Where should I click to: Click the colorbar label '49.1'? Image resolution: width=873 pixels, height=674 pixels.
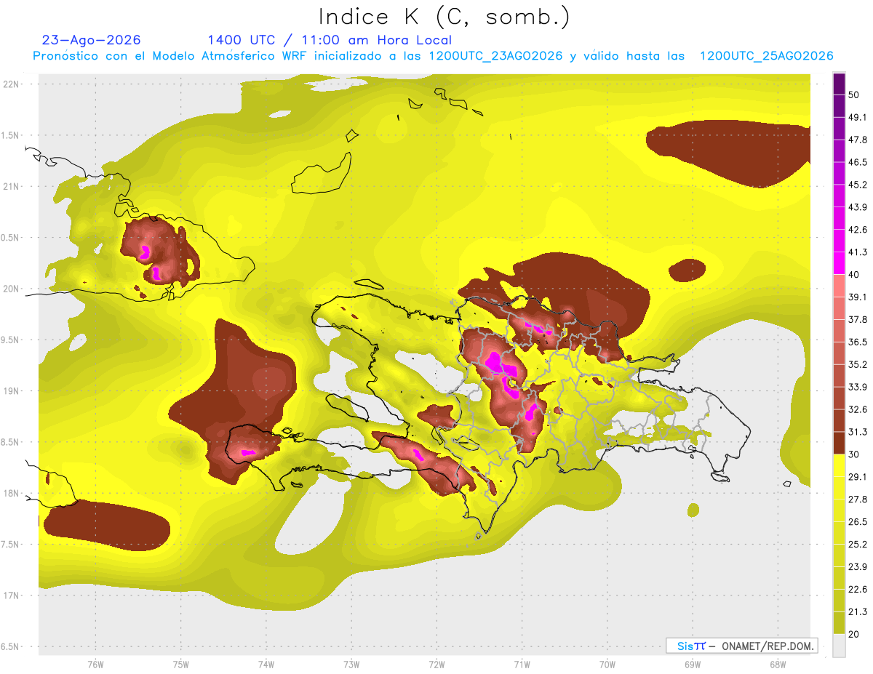pyautogui.click(x=858, y=118)
